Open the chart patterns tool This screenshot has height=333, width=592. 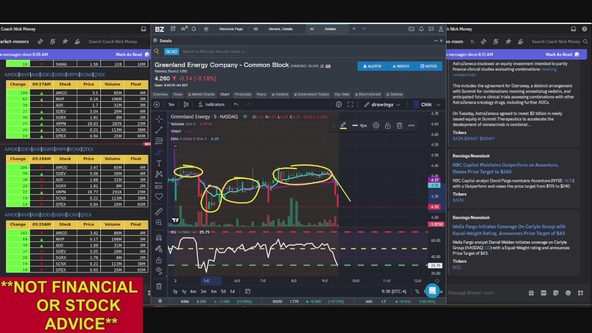point(159,174)
